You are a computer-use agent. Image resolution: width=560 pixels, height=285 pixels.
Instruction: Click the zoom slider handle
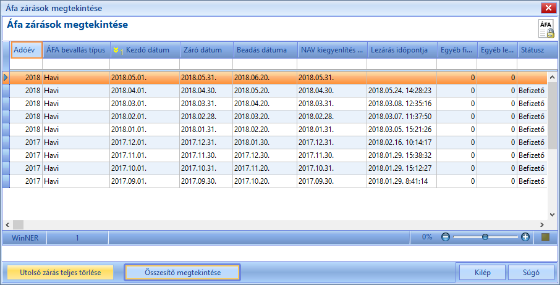coord(485,237)
